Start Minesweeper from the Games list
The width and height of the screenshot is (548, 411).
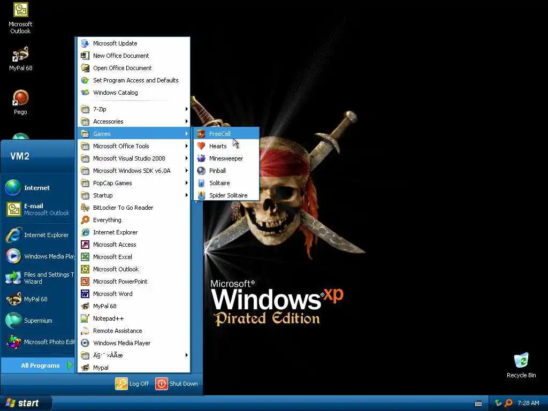tap(226, 158)
